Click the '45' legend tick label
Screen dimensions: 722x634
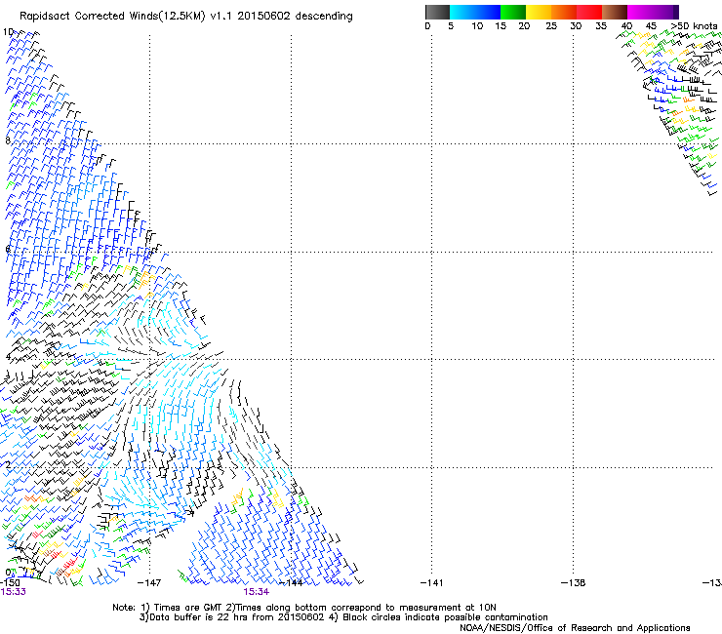click(x=651, y=26)
